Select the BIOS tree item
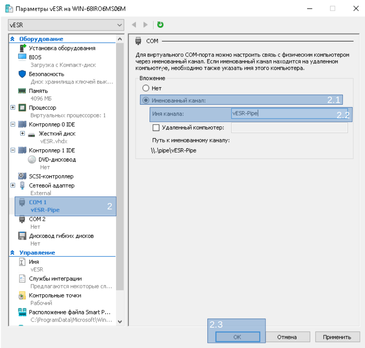 35,57
